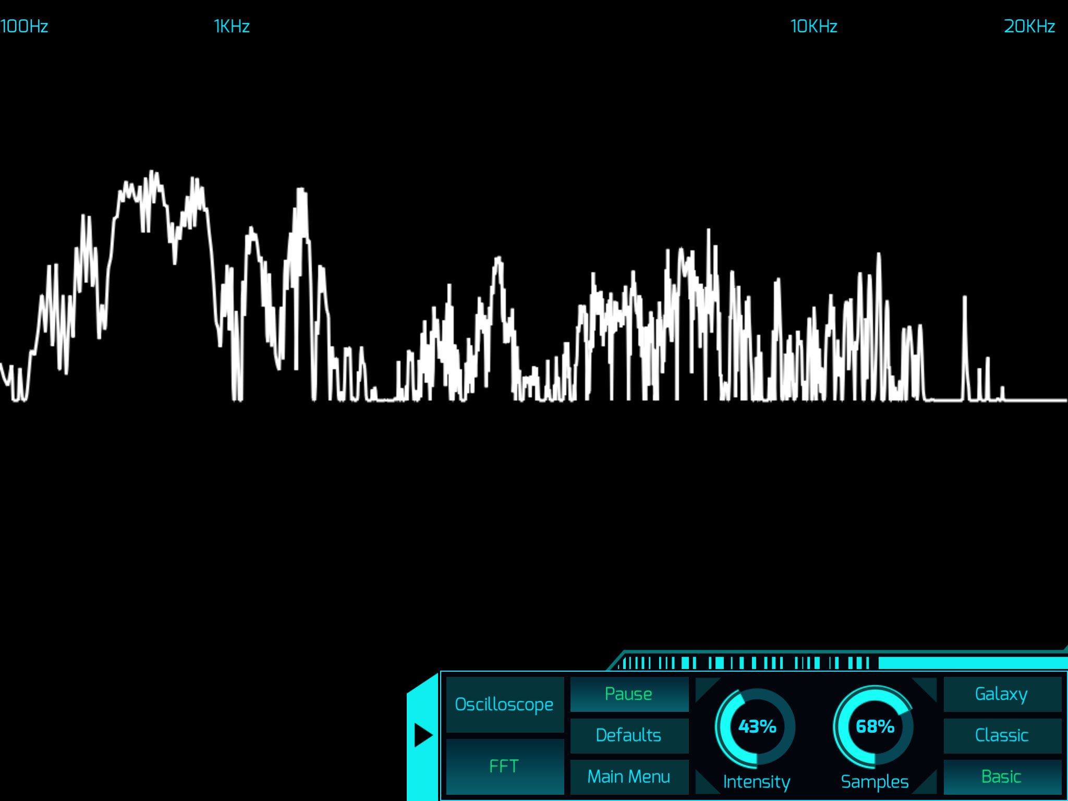The image size is (1068, 801).
Task: Click the 20KHz frequency label
Action: [1029, 26]
